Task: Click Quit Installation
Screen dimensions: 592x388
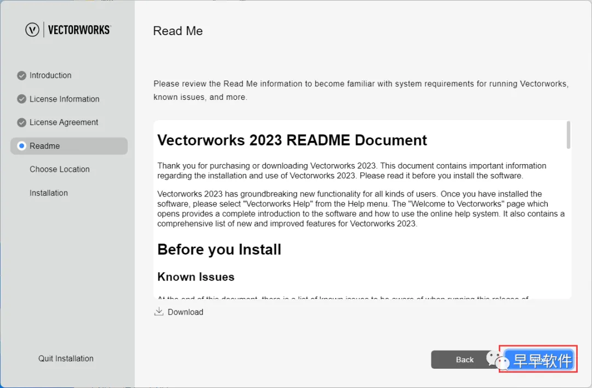Action: coord(66,358)
